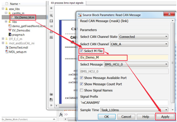
Task: Click the fx function browser icon
Action: pyautogui.click(x=61, y=115)
